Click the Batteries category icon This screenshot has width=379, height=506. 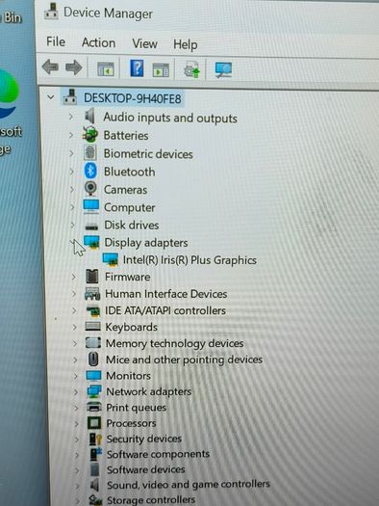(89, 135)
